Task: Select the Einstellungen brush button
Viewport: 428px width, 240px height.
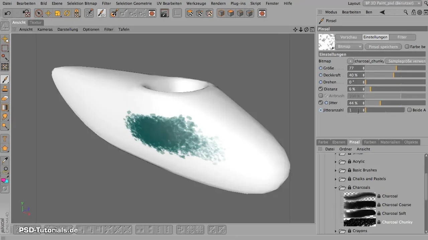Action: (x=376, y=37)
